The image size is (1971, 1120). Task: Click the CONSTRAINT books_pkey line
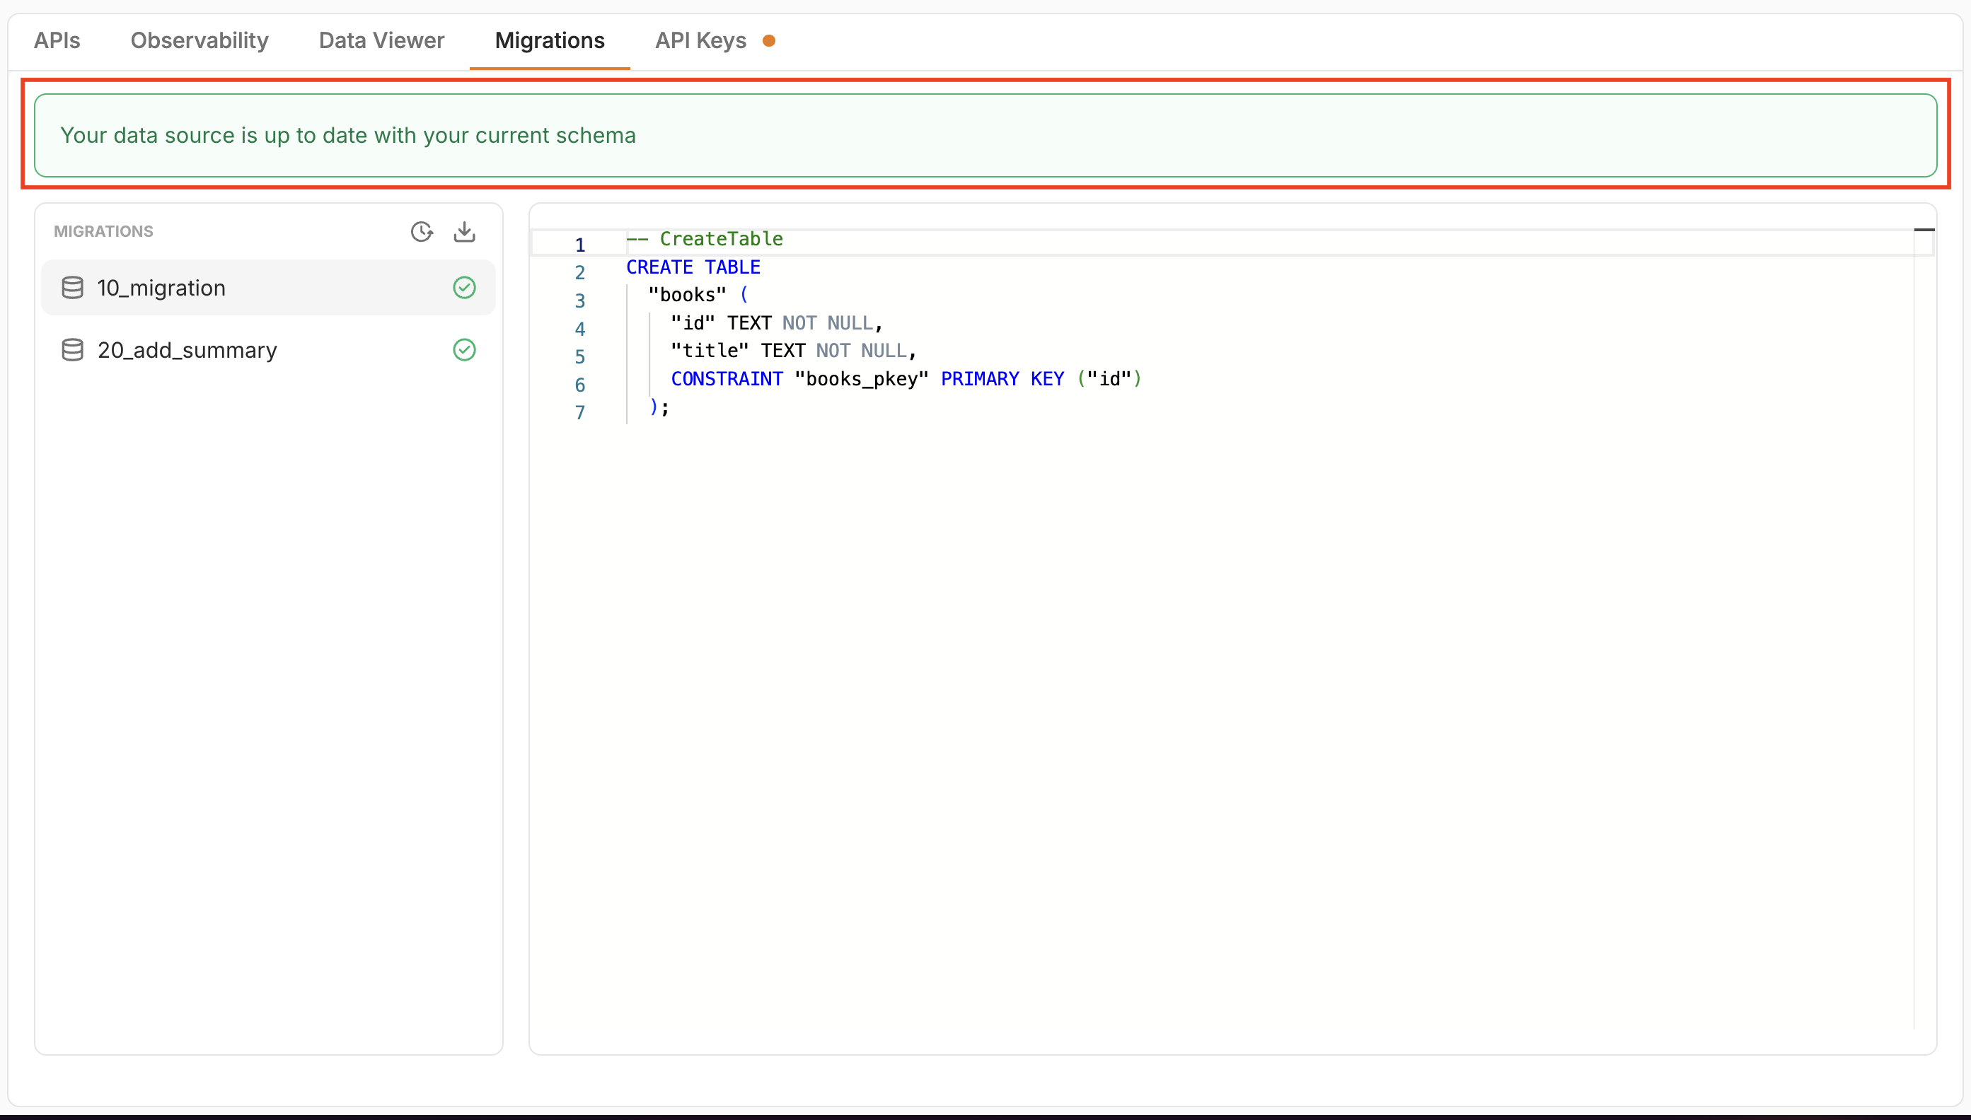pyautogui.click(x=905, y=378)
